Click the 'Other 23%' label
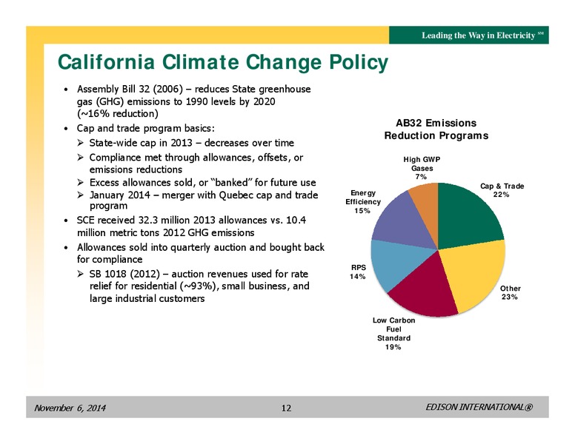 (x=510, y=293)
